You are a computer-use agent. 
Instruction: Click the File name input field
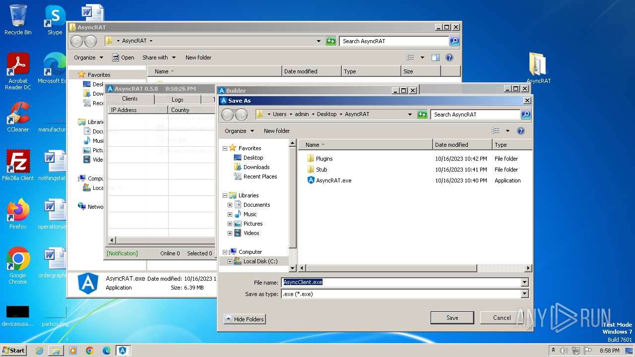[400, 282]
